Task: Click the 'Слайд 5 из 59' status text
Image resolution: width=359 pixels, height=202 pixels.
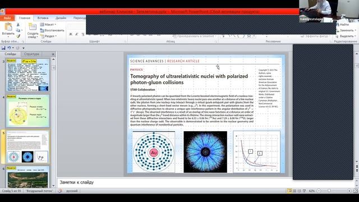Action: point(11,191)
